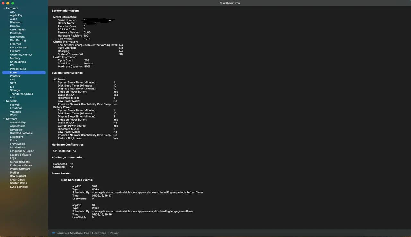
Task: Select Managed Client
Action: (20, 162)
